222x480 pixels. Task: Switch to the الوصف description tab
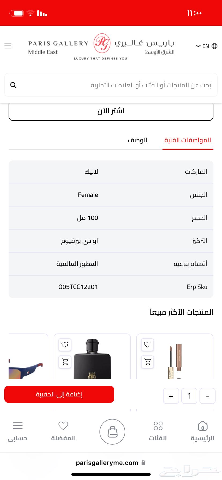coord(138,140)
